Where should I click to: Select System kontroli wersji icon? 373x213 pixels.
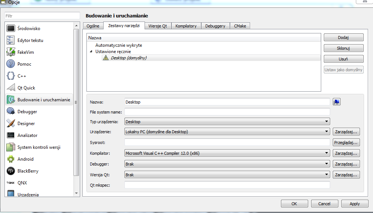10,147
